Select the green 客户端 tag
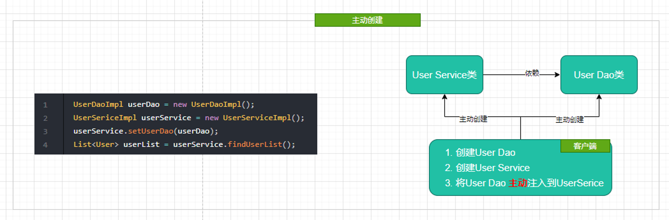669x220 pixels. pyautogui.click(x=585, y=146)
